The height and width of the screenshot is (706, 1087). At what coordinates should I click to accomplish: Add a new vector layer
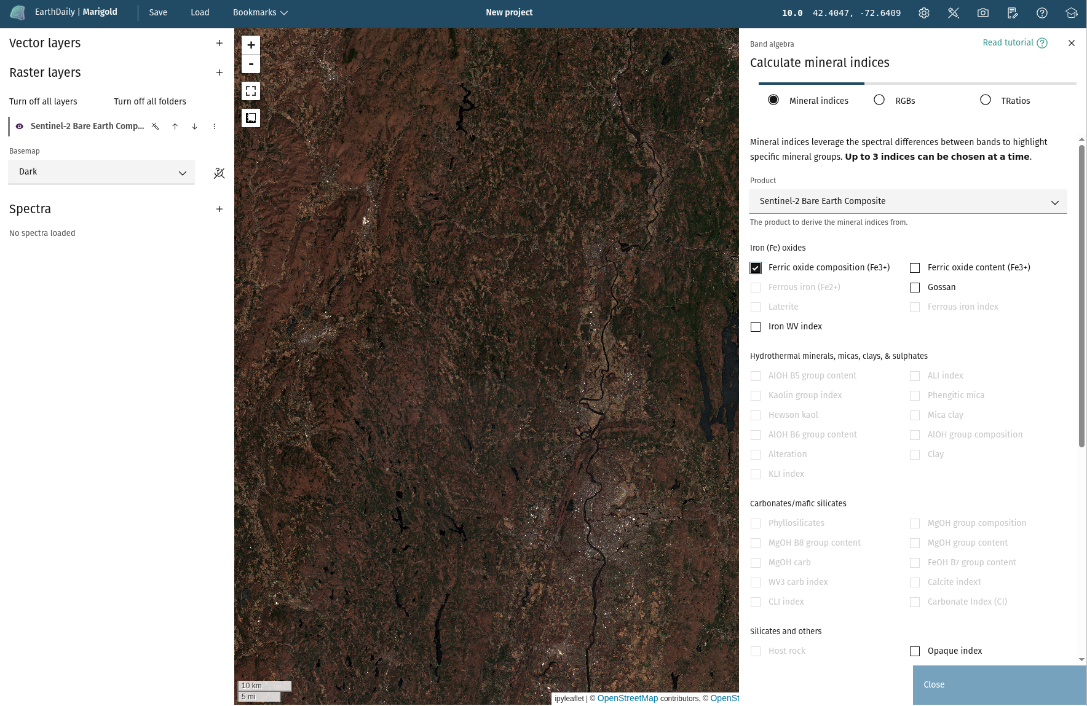click(x=219, y=43)
